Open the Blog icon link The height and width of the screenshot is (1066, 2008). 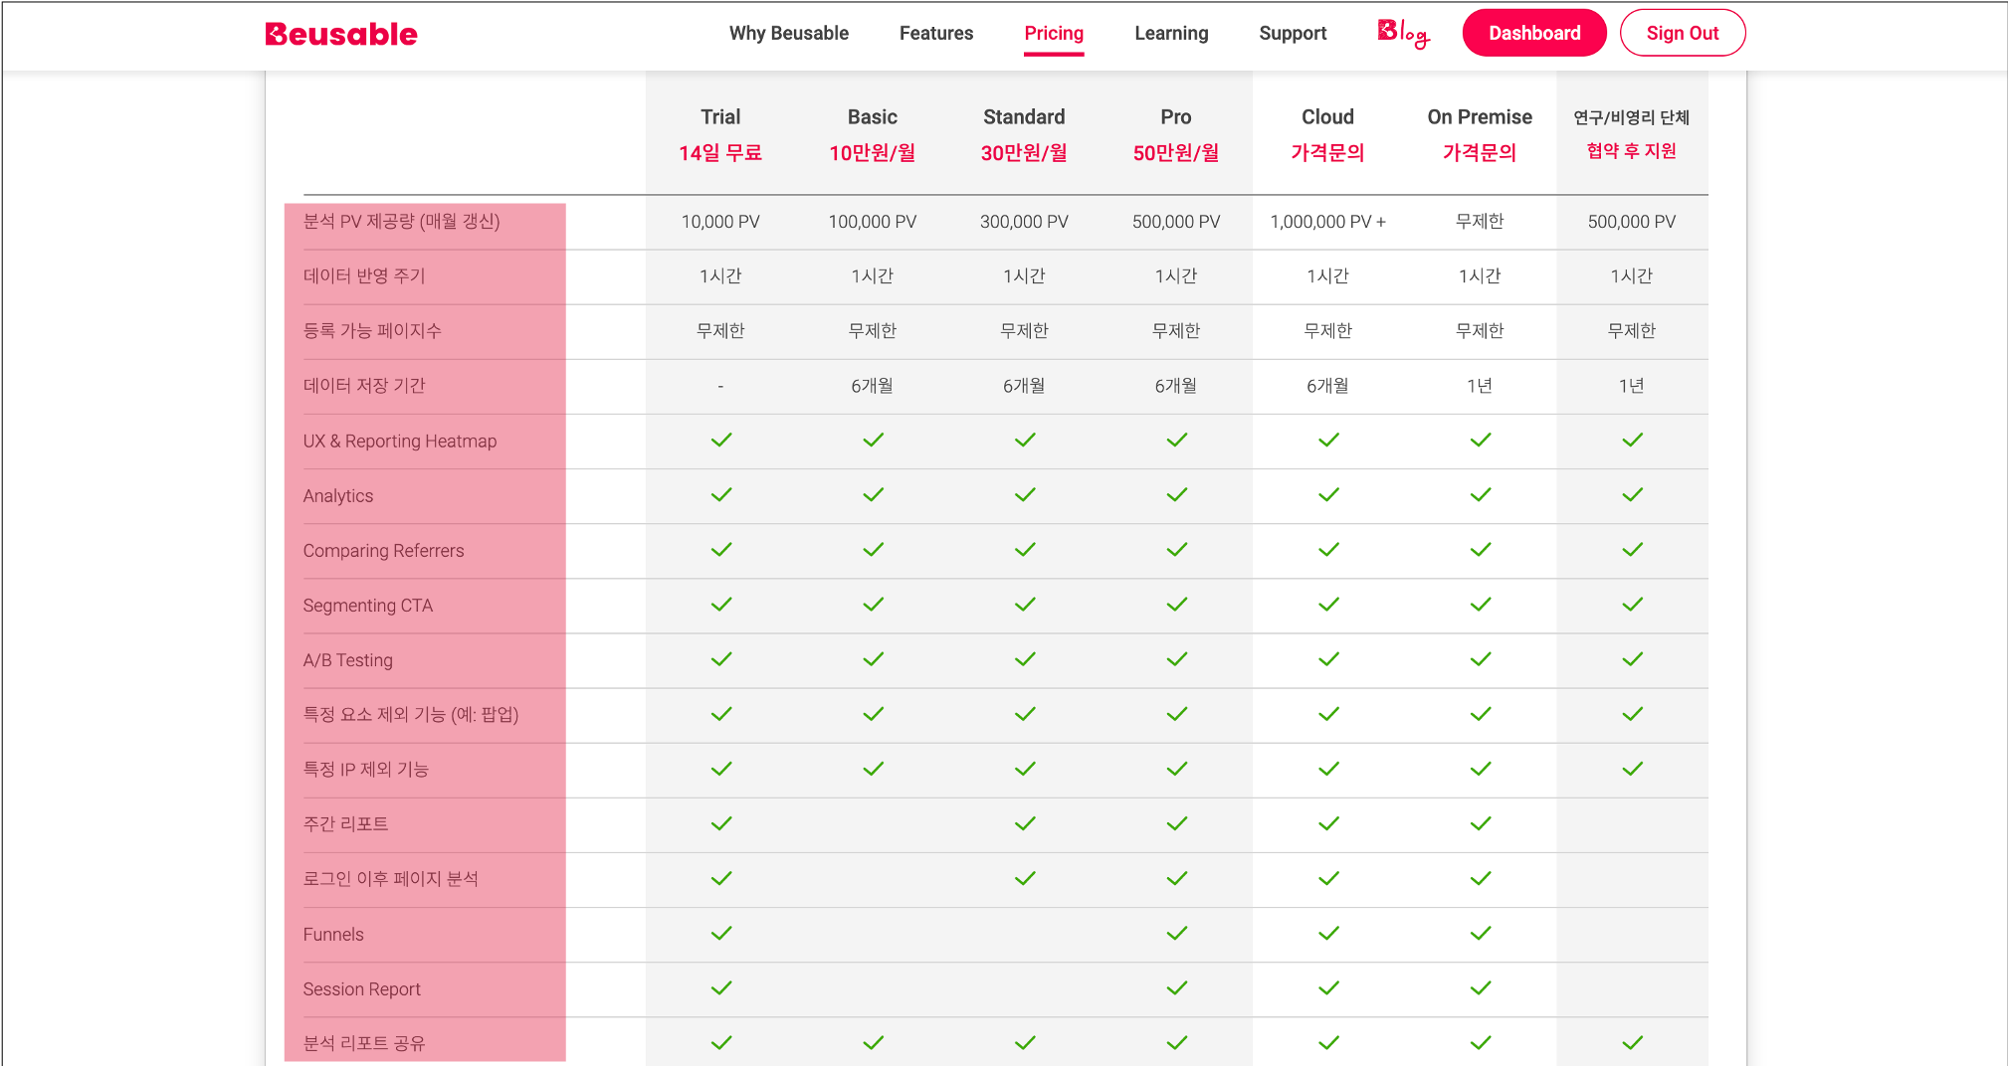[x=1403, y=33]
